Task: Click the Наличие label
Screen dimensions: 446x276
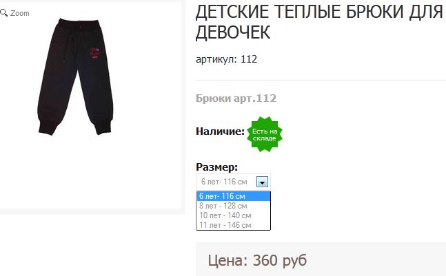Action: 220,131
